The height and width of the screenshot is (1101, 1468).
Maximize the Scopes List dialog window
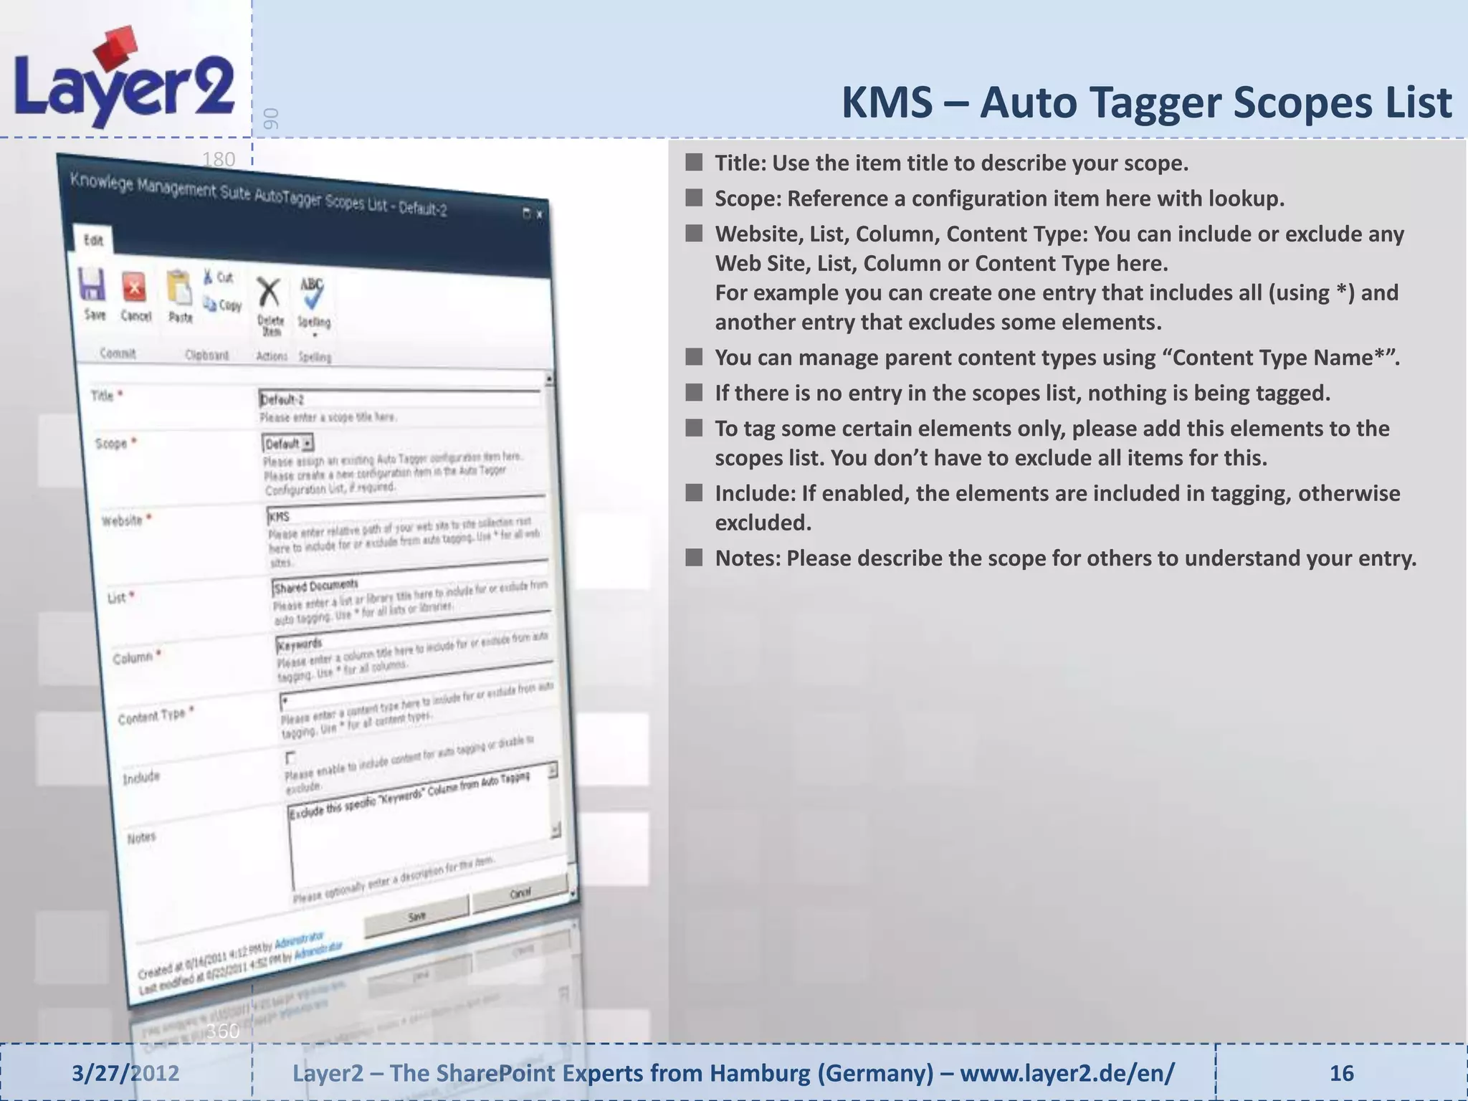[x=527, y=213]
